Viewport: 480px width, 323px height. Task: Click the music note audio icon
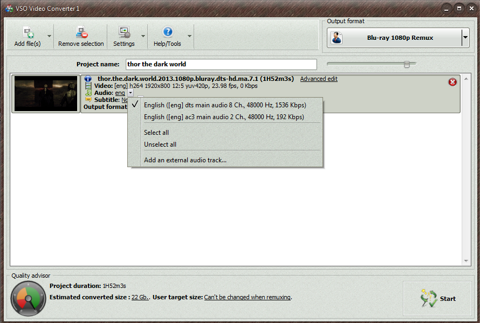[88, 92]
